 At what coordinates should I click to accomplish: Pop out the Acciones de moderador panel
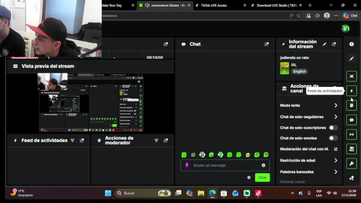[166, 140]
